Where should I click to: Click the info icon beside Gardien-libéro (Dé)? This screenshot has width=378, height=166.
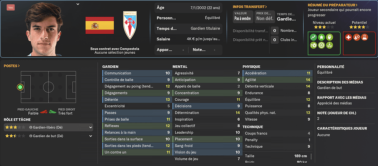pos(31,127)
